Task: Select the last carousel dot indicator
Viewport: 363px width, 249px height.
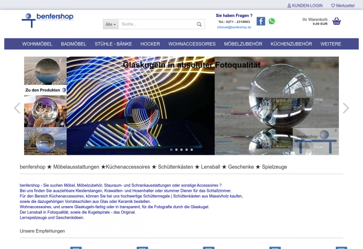Action: 191,149
